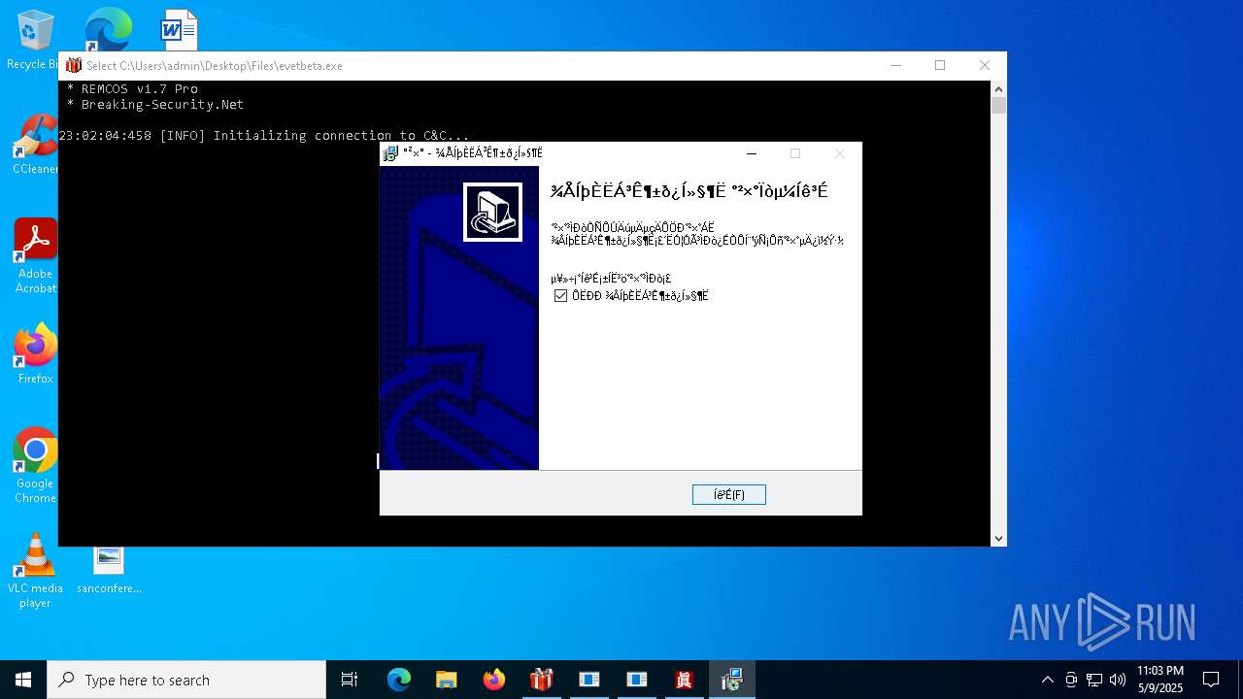Launch Firefox from taskbar
Screen dimensions: 1243x699
tap(494, 680)
